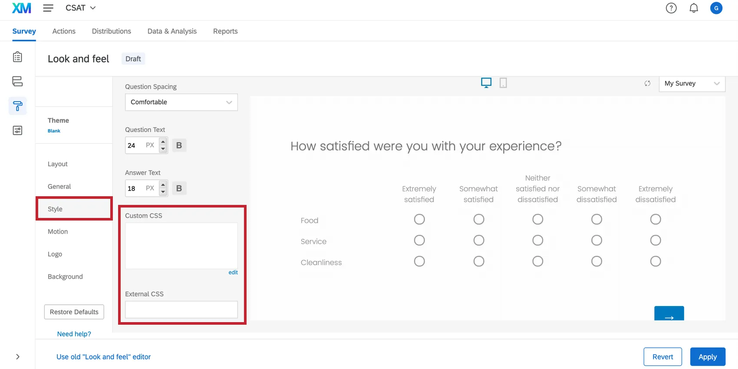Select Extremely dissatisfied for Cleanliness
Screen dimensions: 738x369
pos(656,261)
